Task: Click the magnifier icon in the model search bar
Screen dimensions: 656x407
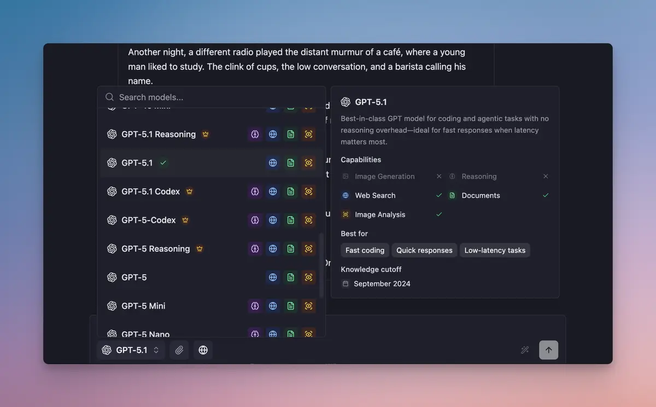Action: pos(109,96)
